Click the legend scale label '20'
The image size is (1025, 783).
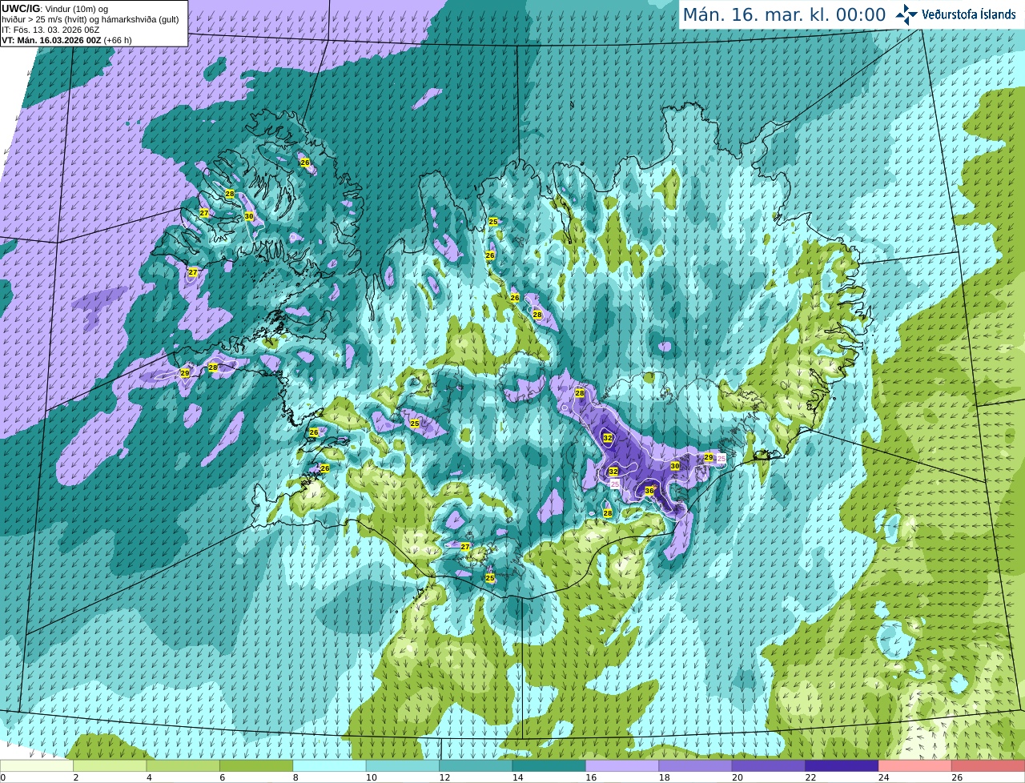(x=737, y=777)
